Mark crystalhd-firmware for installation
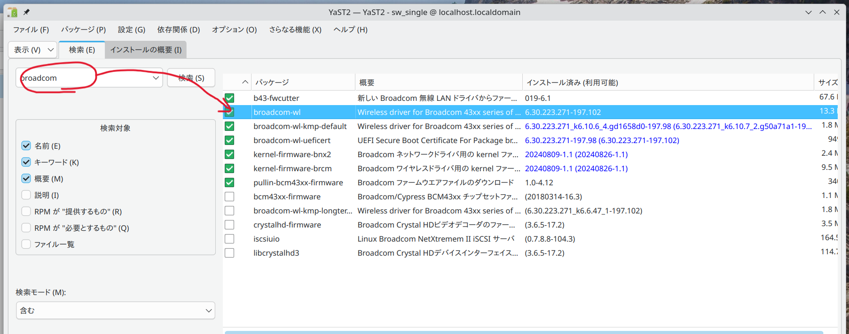Viewport: 849px width, 334px height. click(x=229, y=225)
